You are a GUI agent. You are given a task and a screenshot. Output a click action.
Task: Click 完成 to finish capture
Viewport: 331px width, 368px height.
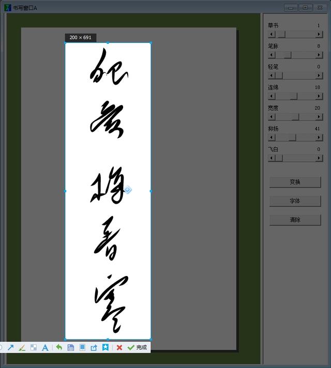pos(137,347)
